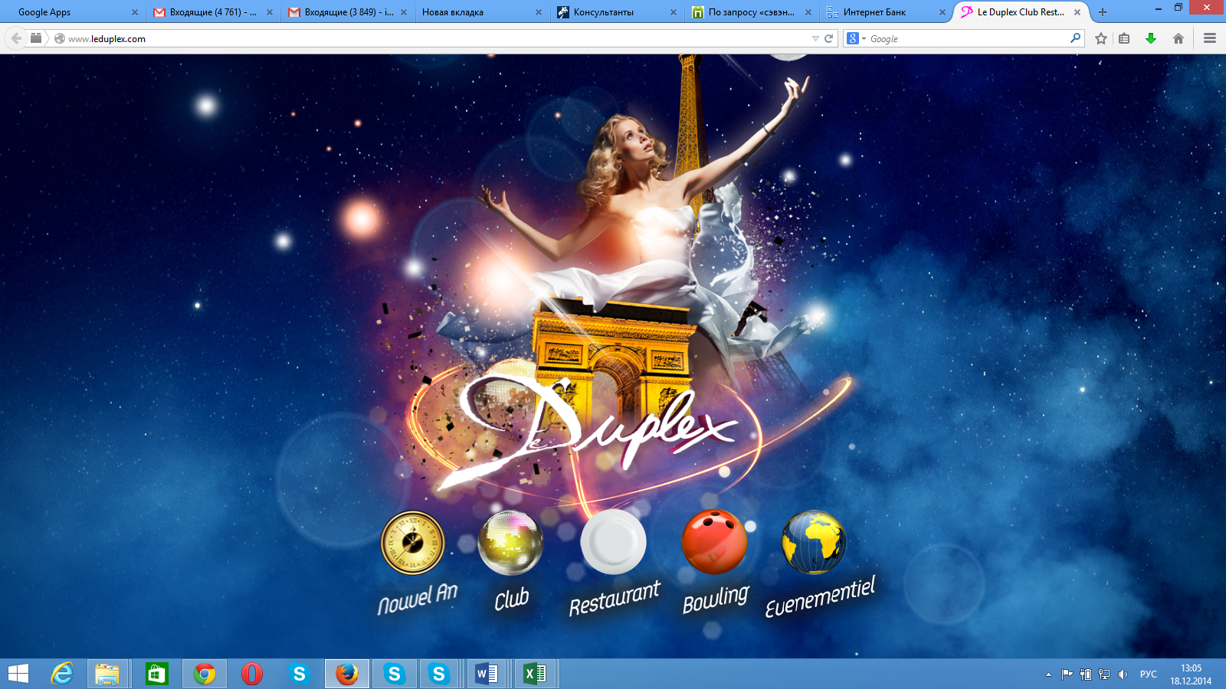The image size is (1226, 689).
Task: Open the downloads arrow panel
Action: tap(1151, 38)
